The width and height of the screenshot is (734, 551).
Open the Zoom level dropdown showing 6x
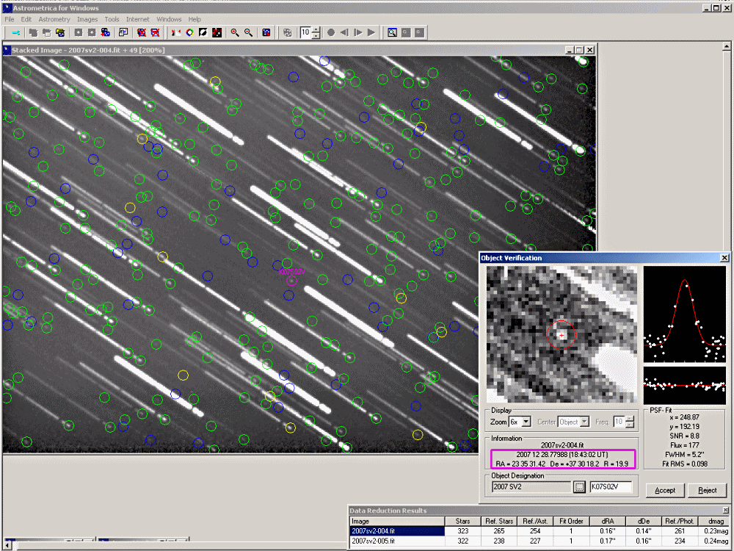click(x=526, y=422)
